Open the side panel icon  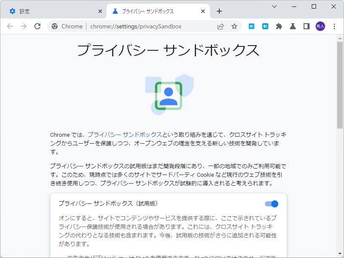(x=306, y=26)
